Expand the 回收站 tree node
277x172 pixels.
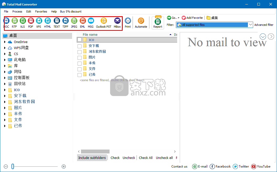[5, 84]
